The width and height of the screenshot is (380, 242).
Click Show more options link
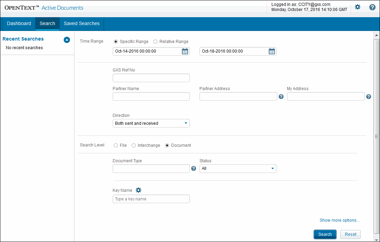(340, 220)
